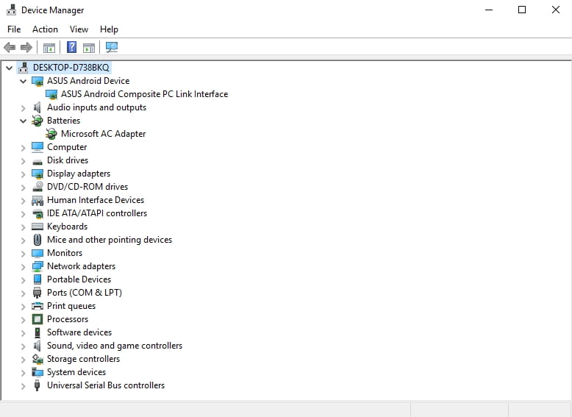Expand the Network adapters category

(x=24, y=266)
